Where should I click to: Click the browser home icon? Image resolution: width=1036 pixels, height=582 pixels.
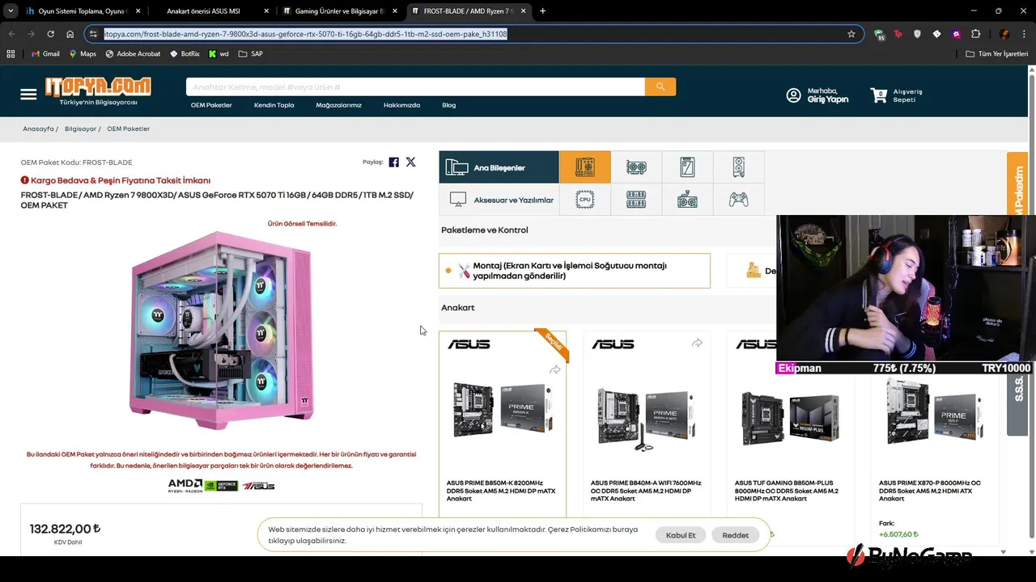coord(70,34)
